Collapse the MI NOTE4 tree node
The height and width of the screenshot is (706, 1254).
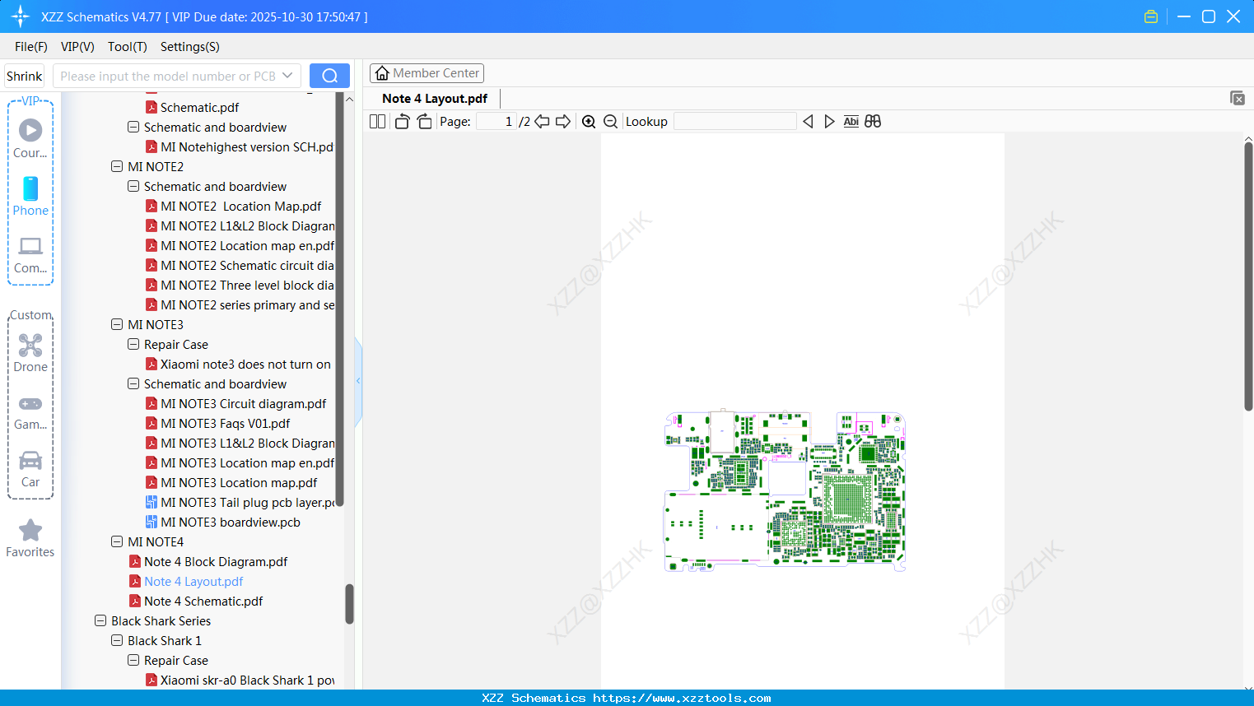(x=117, y=541)
